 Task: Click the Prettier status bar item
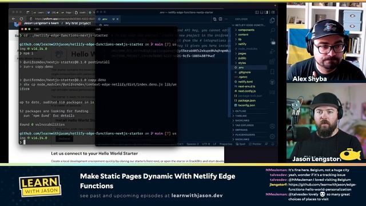(x=255, y=144)
